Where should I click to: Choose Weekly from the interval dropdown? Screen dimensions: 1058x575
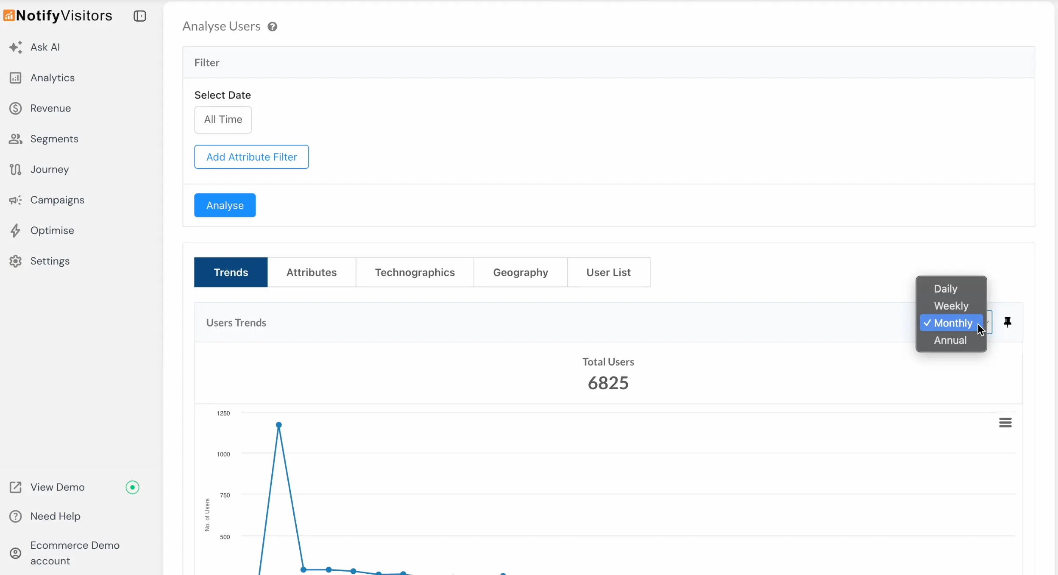tap(951, 306)
